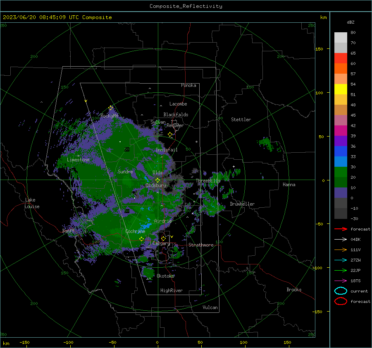Click the orange 111V arrow legend icon
Viewport: 372px width, 348px height.
point(341,250)
